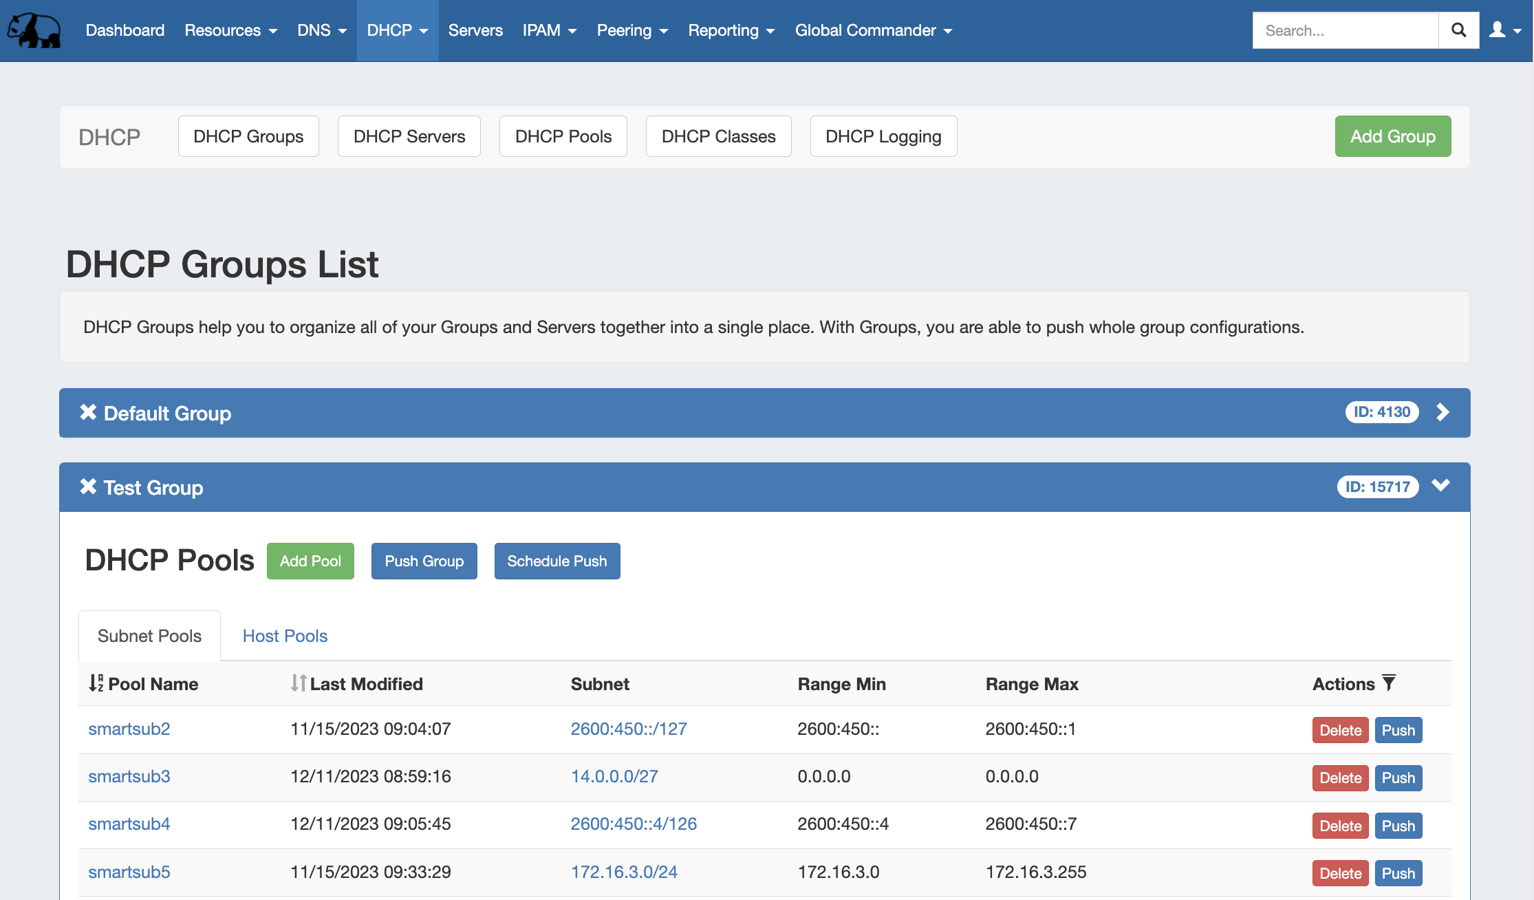Click the X icon beside Test Group

pos(88,486)
